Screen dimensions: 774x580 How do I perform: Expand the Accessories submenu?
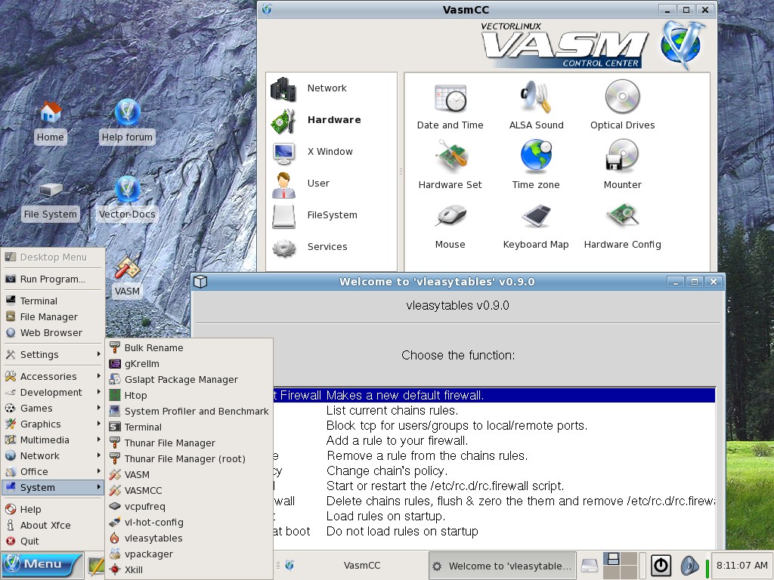tap(53, 376)
